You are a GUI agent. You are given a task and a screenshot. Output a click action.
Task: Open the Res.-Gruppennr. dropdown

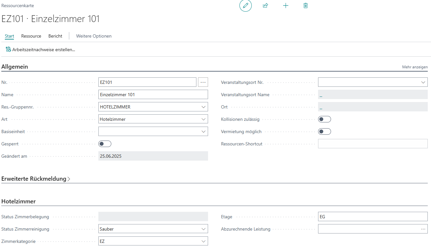click(x=203, y=107)
